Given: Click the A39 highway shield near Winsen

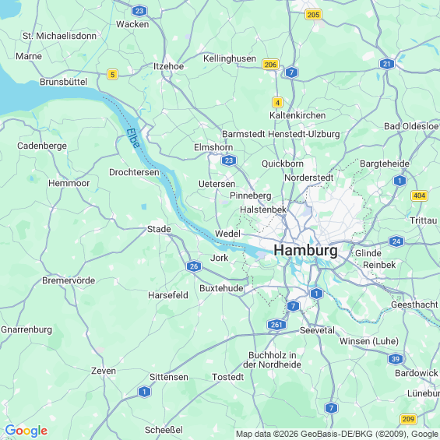Looking at the screenshot, I should (395, 359).
